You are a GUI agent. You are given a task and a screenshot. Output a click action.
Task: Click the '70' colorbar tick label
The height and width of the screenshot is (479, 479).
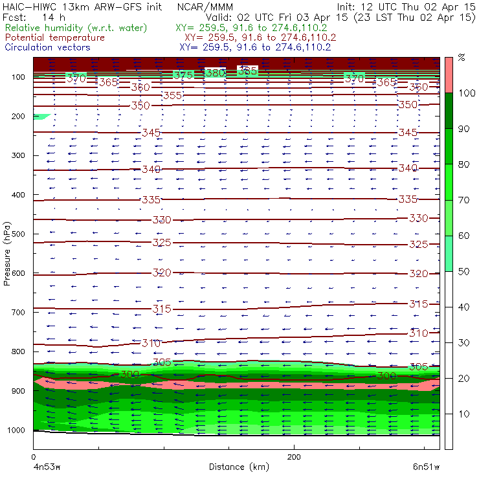(463, 200)
